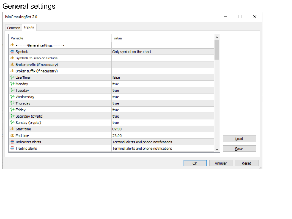Viewport: 292px width, 219px height.
Task: Toggle the Friday true value
Action: point(163,110)
